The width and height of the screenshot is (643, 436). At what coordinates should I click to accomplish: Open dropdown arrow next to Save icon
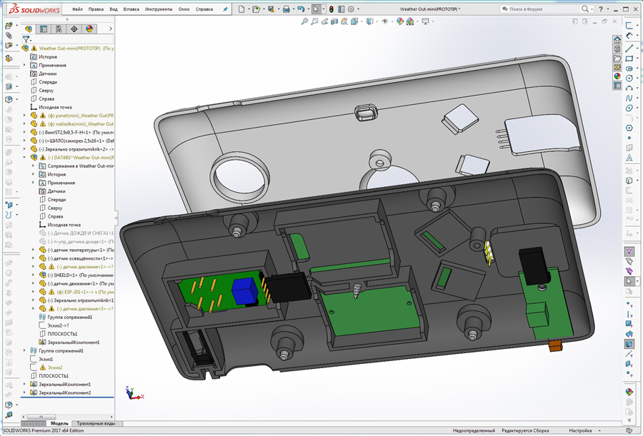pos(278,9)
